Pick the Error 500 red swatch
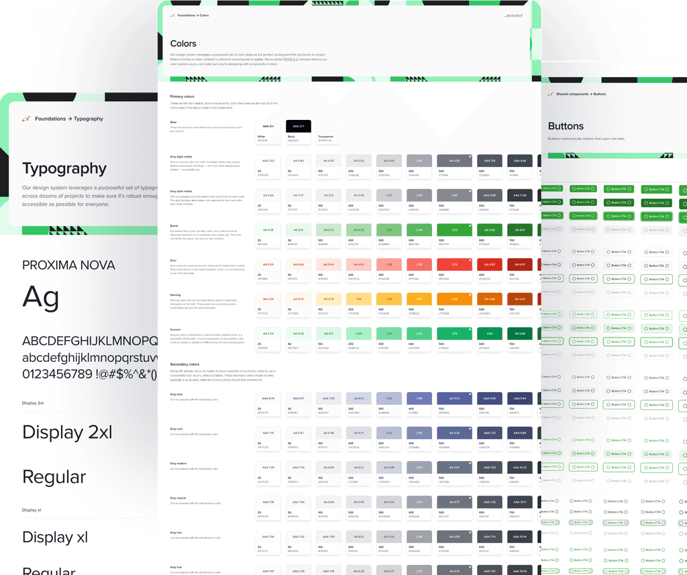Screen dimensions: 687x575 [x=454, y=270]
